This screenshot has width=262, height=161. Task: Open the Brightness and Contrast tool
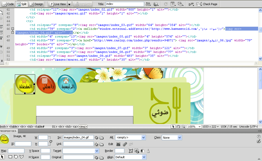[x=142, y=151]
